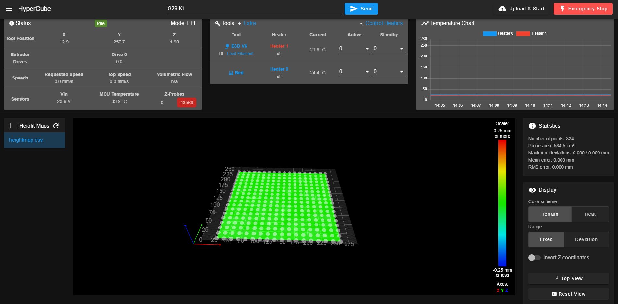The width and height of the screenshot is (618, 304).
Task: Select heightmap.csv from Height Maps list
Action: pyautogui.click(x=34, y=140)
